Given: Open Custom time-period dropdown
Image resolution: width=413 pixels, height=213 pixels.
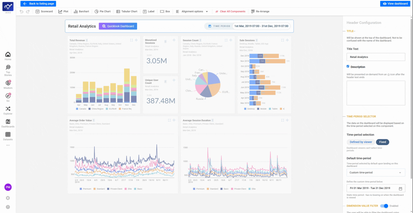Looking at the screenshot, I should coord(376,172).
